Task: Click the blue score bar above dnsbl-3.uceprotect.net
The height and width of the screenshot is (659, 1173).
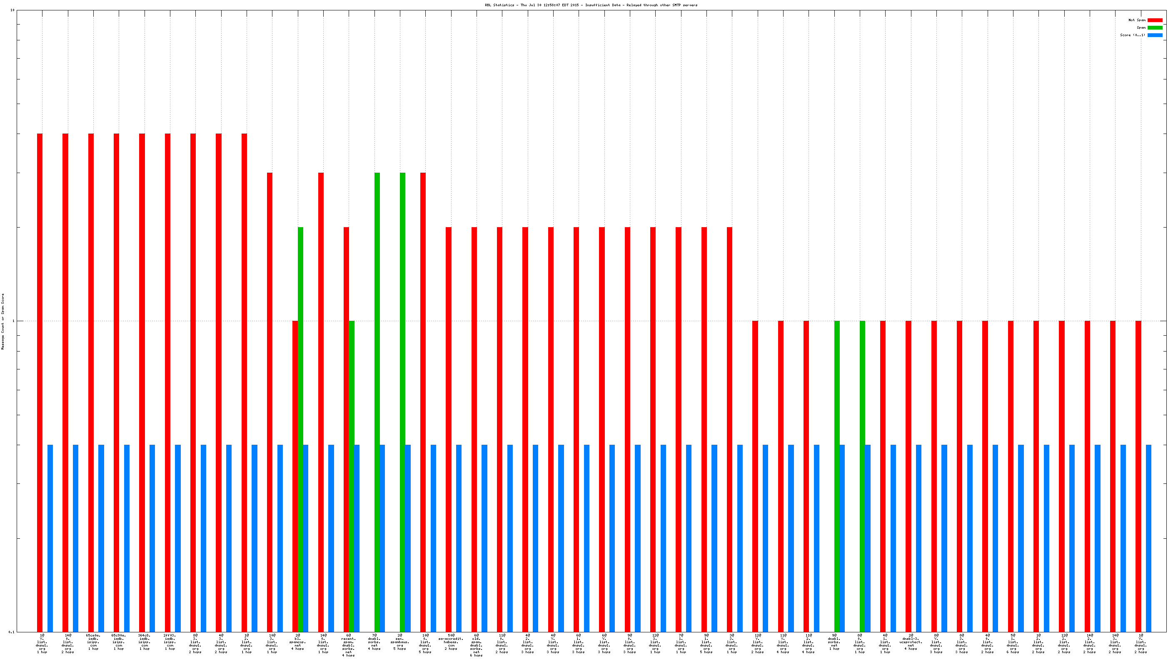Action: tap(918, 537)
